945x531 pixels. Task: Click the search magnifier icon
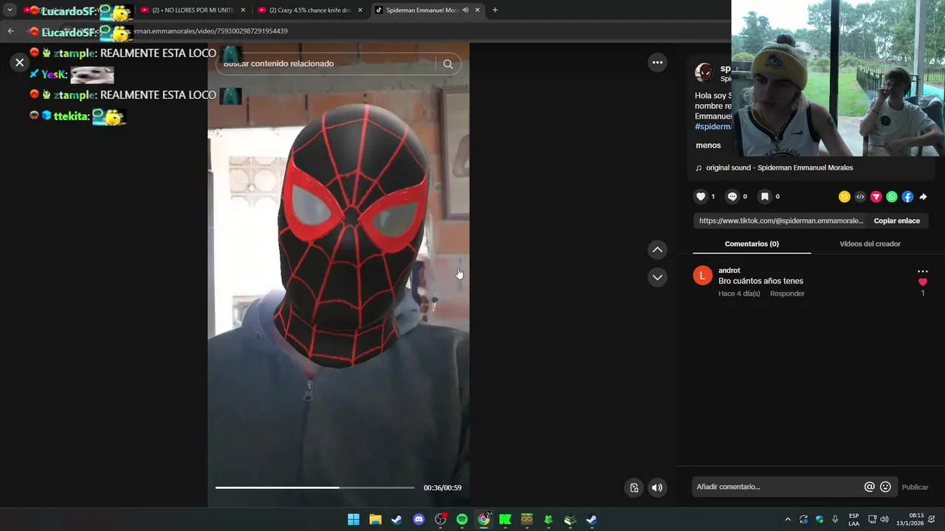(x=447, y=64)
